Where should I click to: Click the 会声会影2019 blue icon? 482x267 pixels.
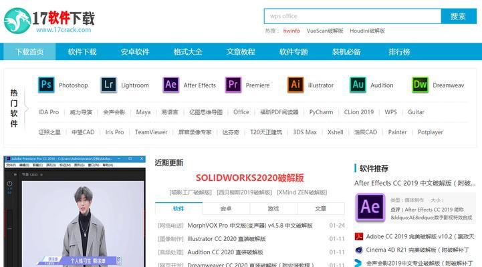[358, 263]
